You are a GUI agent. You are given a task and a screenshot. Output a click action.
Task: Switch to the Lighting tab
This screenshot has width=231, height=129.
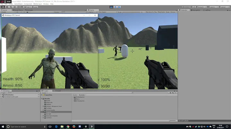(207, 10)
